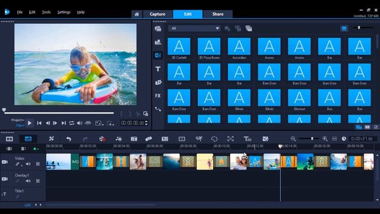Play the preview

tap(30, 123)
